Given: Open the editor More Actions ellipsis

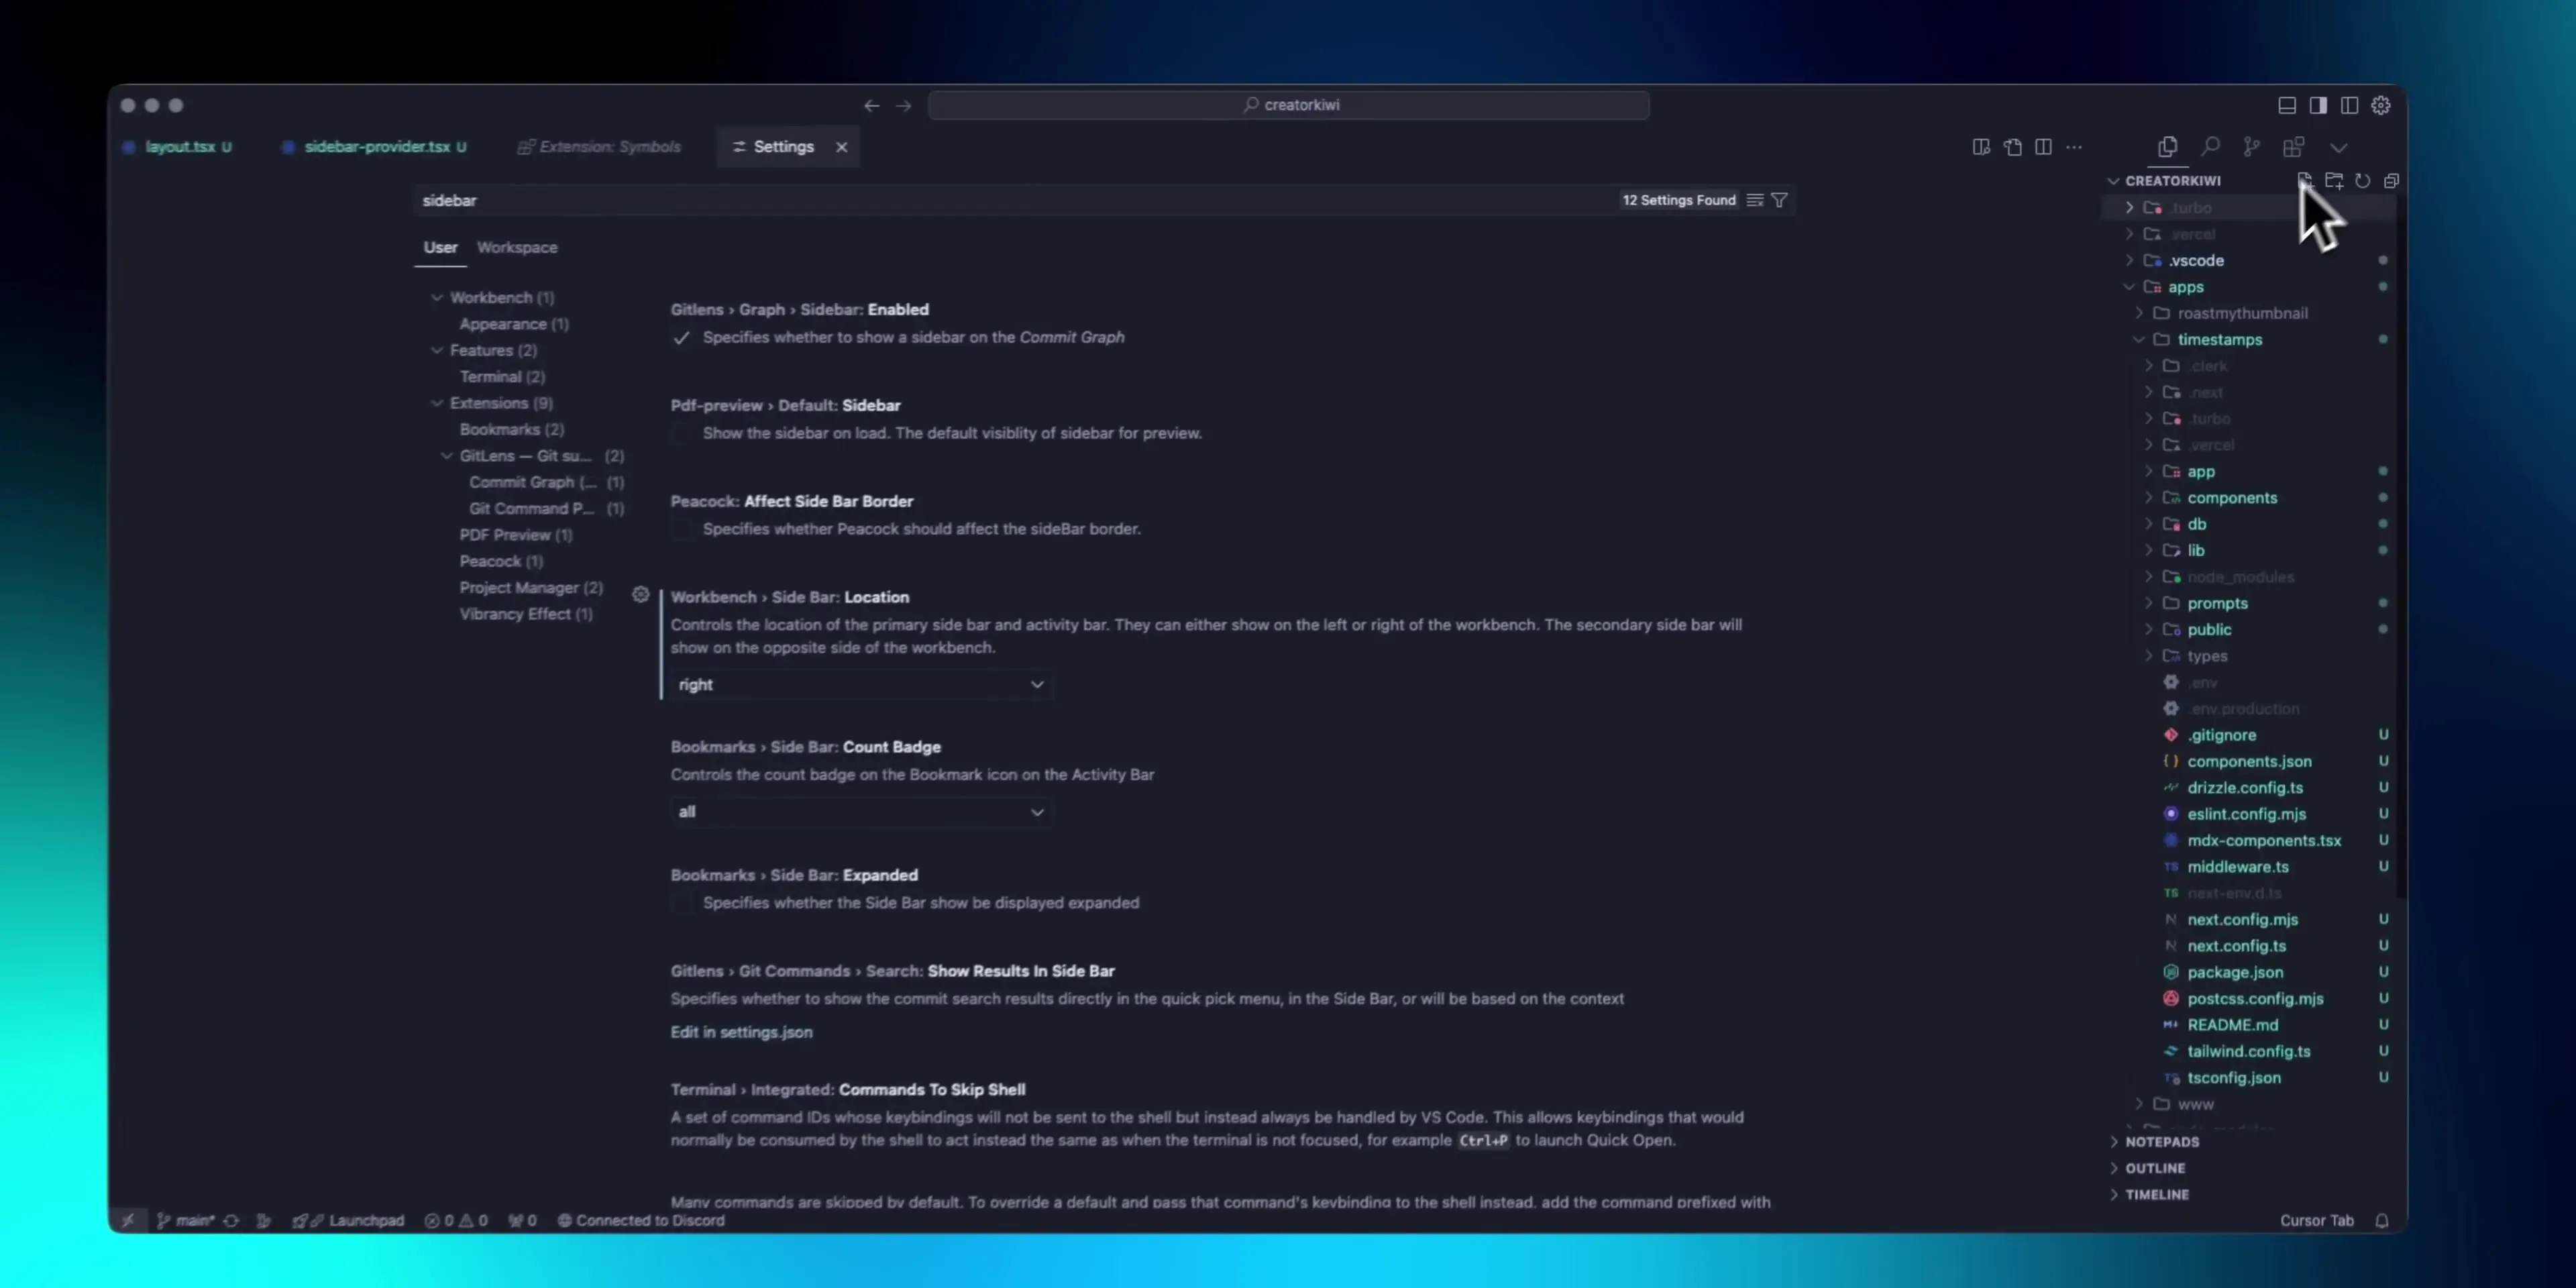Looking at the screenshot, I should 2074,147.
